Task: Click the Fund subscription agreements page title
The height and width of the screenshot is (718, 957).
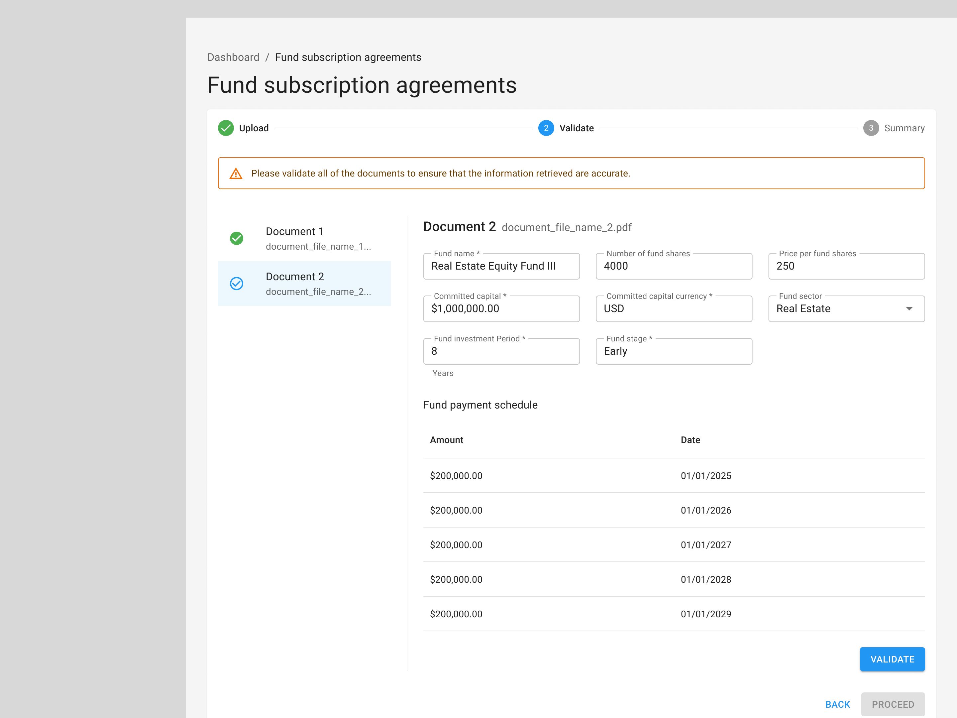Action: 362,85
